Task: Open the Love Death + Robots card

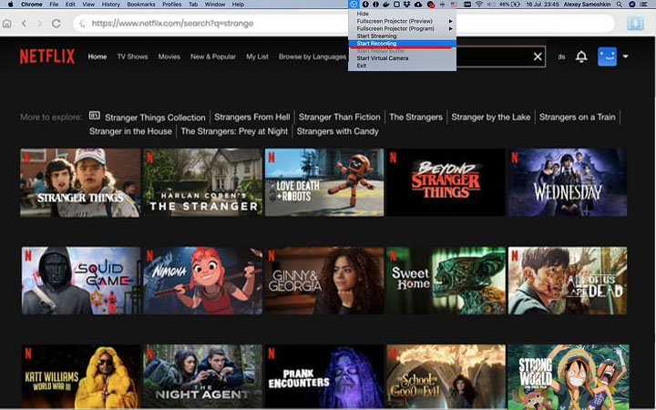Action: tap(324, 182)
